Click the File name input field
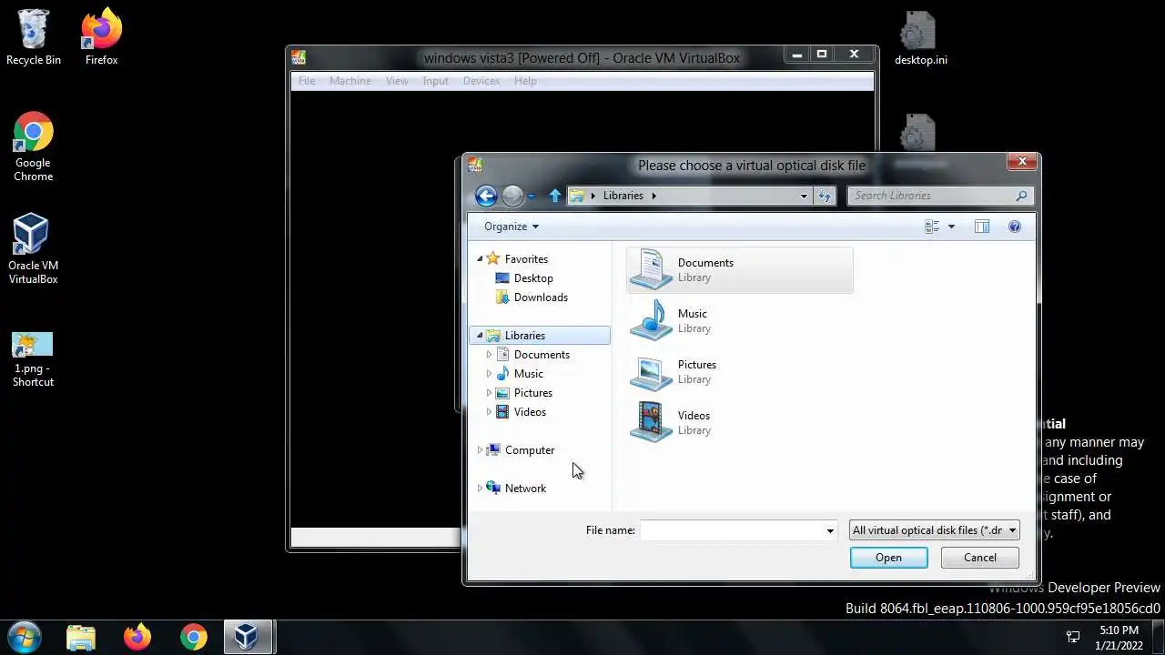Screen dimensions: 1165x655 pyautogui.click(x=732, y=530)
